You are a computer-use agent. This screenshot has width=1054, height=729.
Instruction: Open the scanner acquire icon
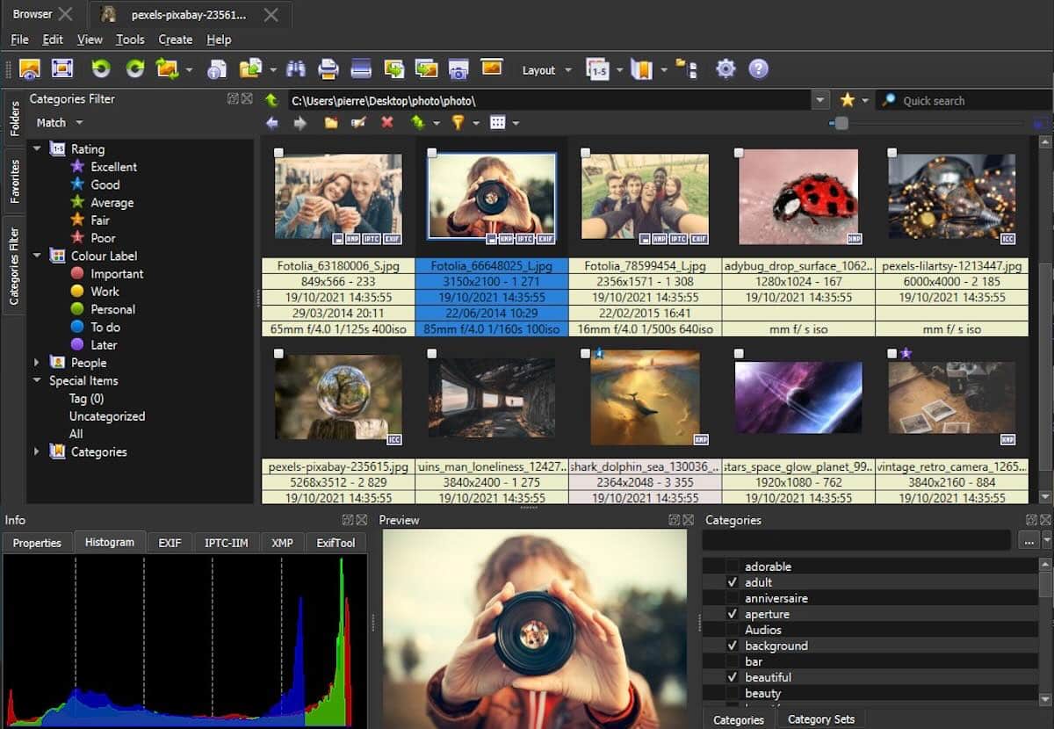pyautogui.click(x=361, y=69)
